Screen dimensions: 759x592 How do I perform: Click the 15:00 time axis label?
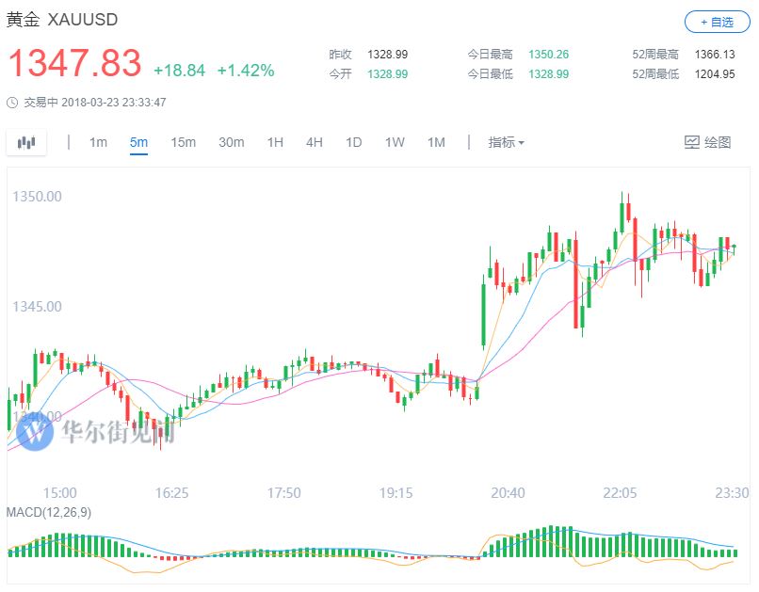59,493
